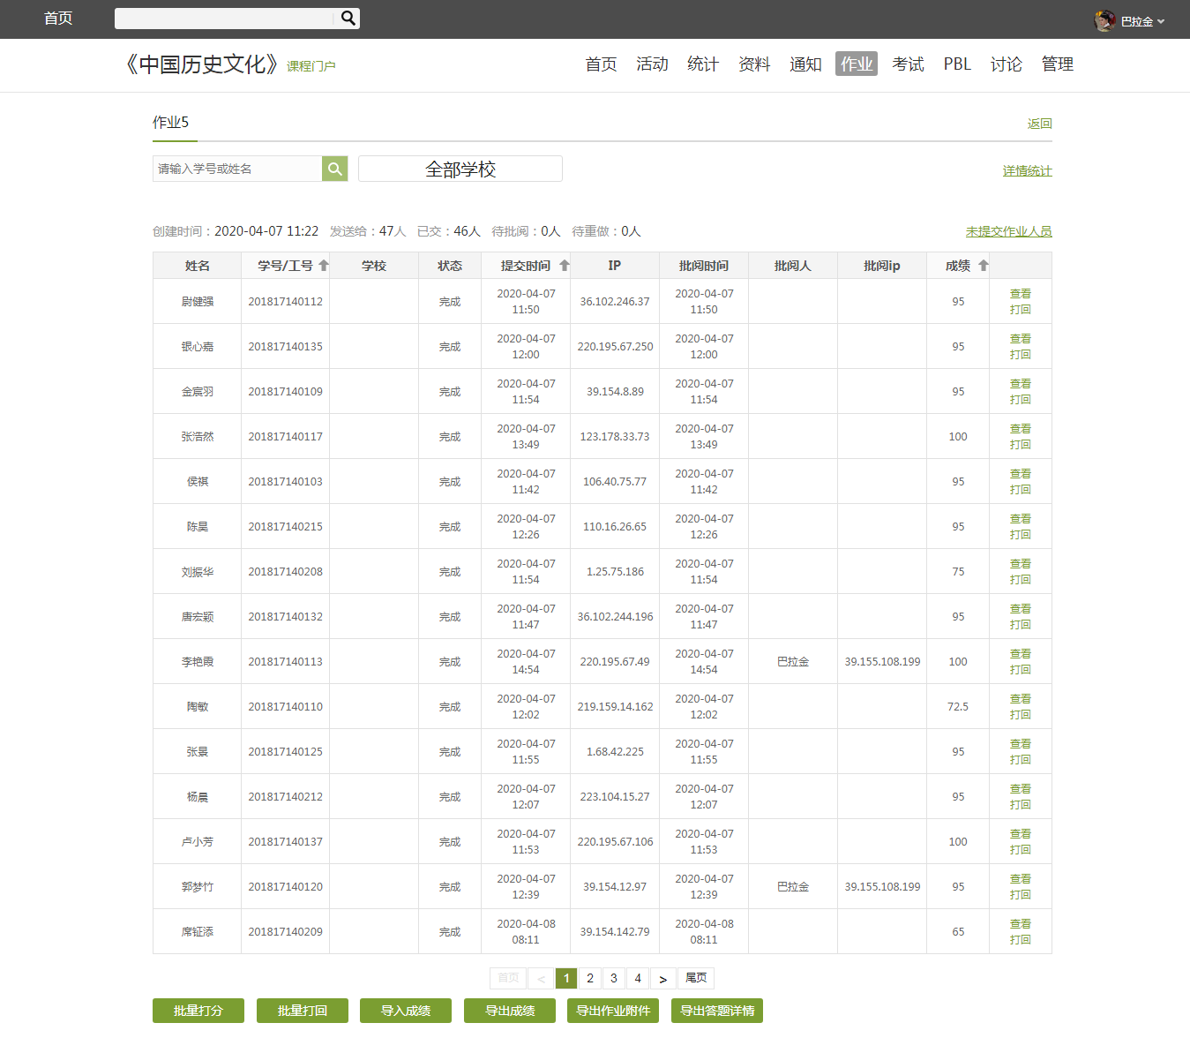Sort by score using arrow icon
This screenshot has height=1053, width=1190.
coord(984,266)
